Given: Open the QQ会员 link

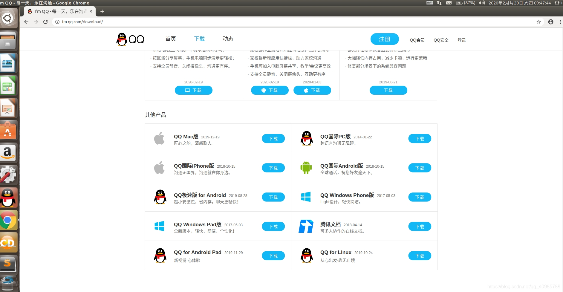Looking at the screenshot, I should [417, 40].
